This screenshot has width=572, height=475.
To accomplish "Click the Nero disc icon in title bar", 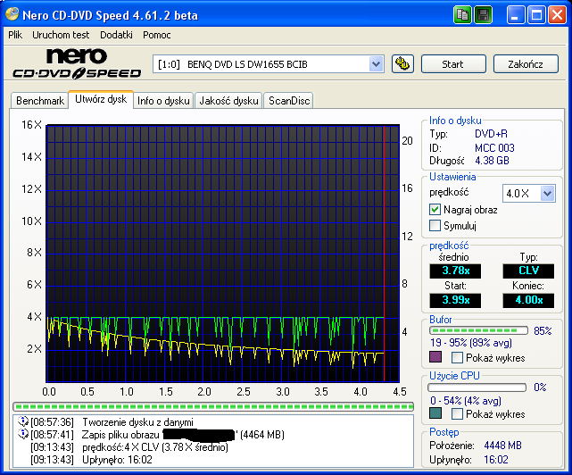I will [12, 14].
